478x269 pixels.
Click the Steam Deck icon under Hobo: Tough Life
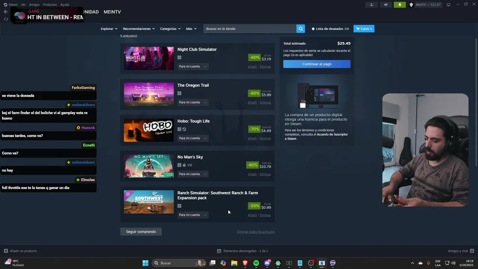click(x=184, y=129)
